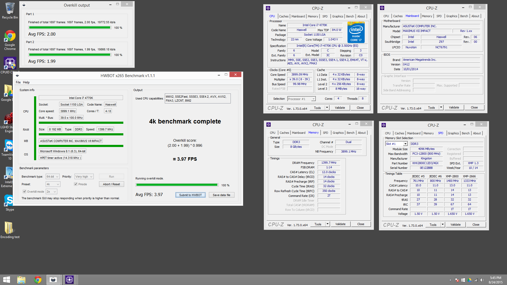The height and width of the screenshot is (285, 507).
Task: Click the Part 1 progress bar in Overkill output
Action: [70, 28]
